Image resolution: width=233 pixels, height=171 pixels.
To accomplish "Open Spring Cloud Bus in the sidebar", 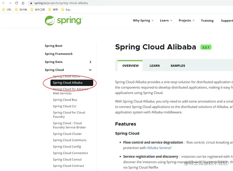I will (x=65, y=100).
